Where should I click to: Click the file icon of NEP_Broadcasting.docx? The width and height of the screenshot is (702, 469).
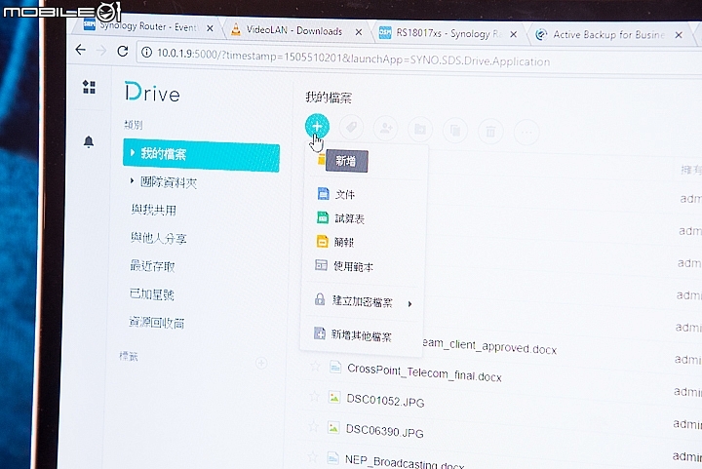tap(332, 458)
